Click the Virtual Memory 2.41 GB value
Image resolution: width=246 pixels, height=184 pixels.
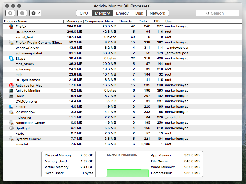pyautogui.click(x=87, y=167)
